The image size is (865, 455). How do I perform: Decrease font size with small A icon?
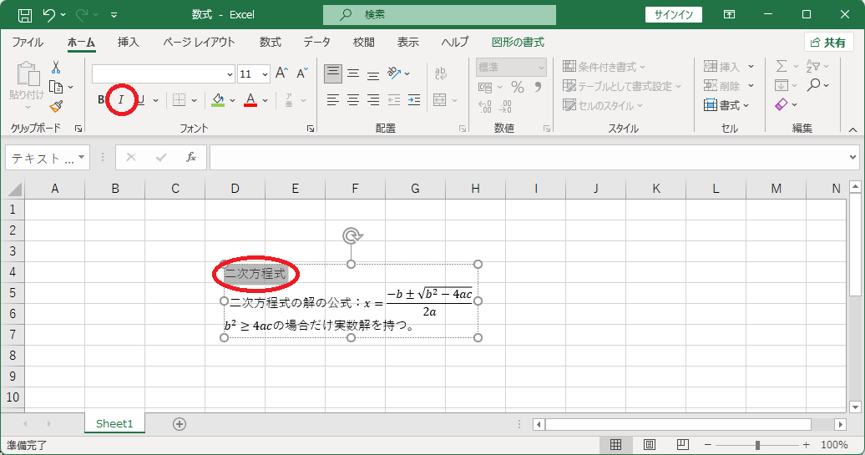point(302,73)
